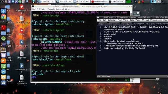Click the pen tray icon in panel
The width and height of the screenshot is (168, 94).
(135, 2)
